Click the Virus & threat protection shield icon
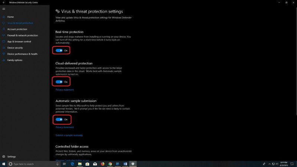This screenshot has height=167, width=297. coord(4,23)
